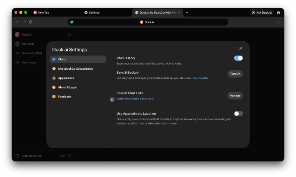Open About & Legal section
Image resolution: width=296 pixels, height=177 pixels.
pyautogui.click(x=78, y=87)
